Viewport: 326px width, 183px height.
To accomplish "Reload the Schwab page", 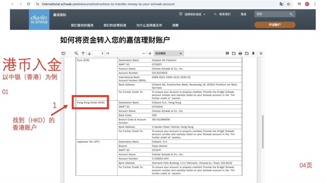I will (x=28, y=4).
